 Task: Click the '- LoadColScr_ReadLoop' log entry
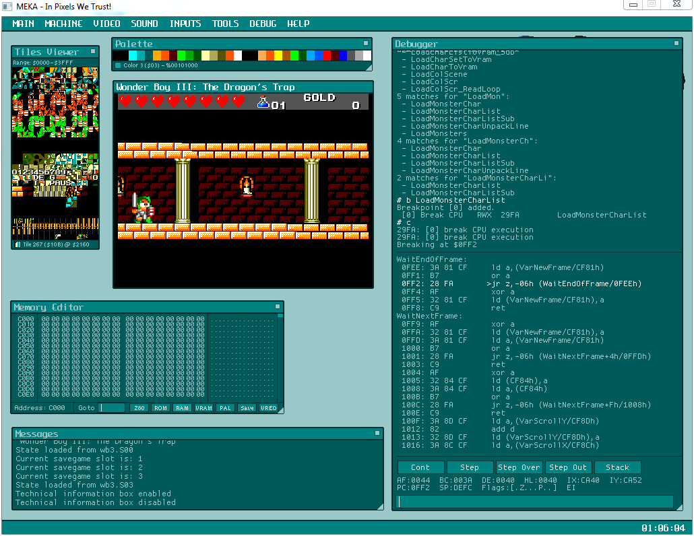click(451, 89)
